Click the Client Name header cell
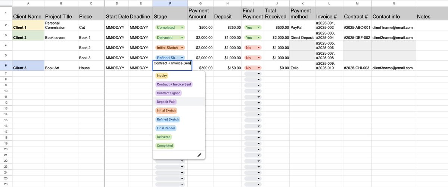 point(28,13)
